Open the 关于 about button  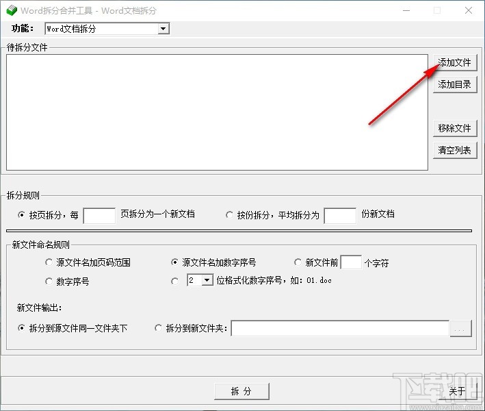[458, 391]
